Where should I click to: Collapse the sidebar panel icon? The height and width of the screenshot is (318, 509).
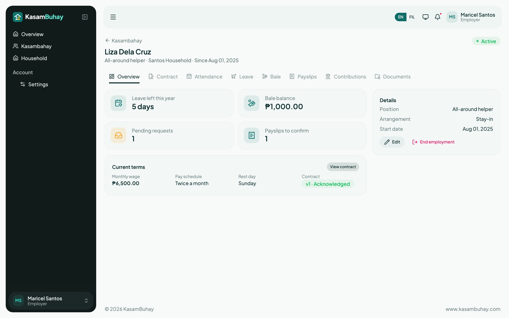[x=85, y=17]
